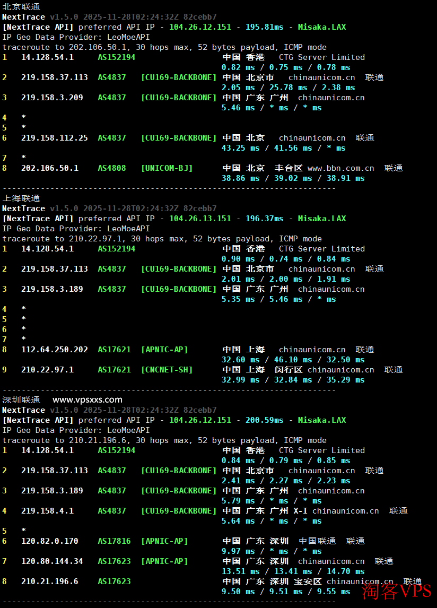Screen dimensions: 437x608
Task: Click the API IP 104.26.13.151
Action: click(200, 219)
